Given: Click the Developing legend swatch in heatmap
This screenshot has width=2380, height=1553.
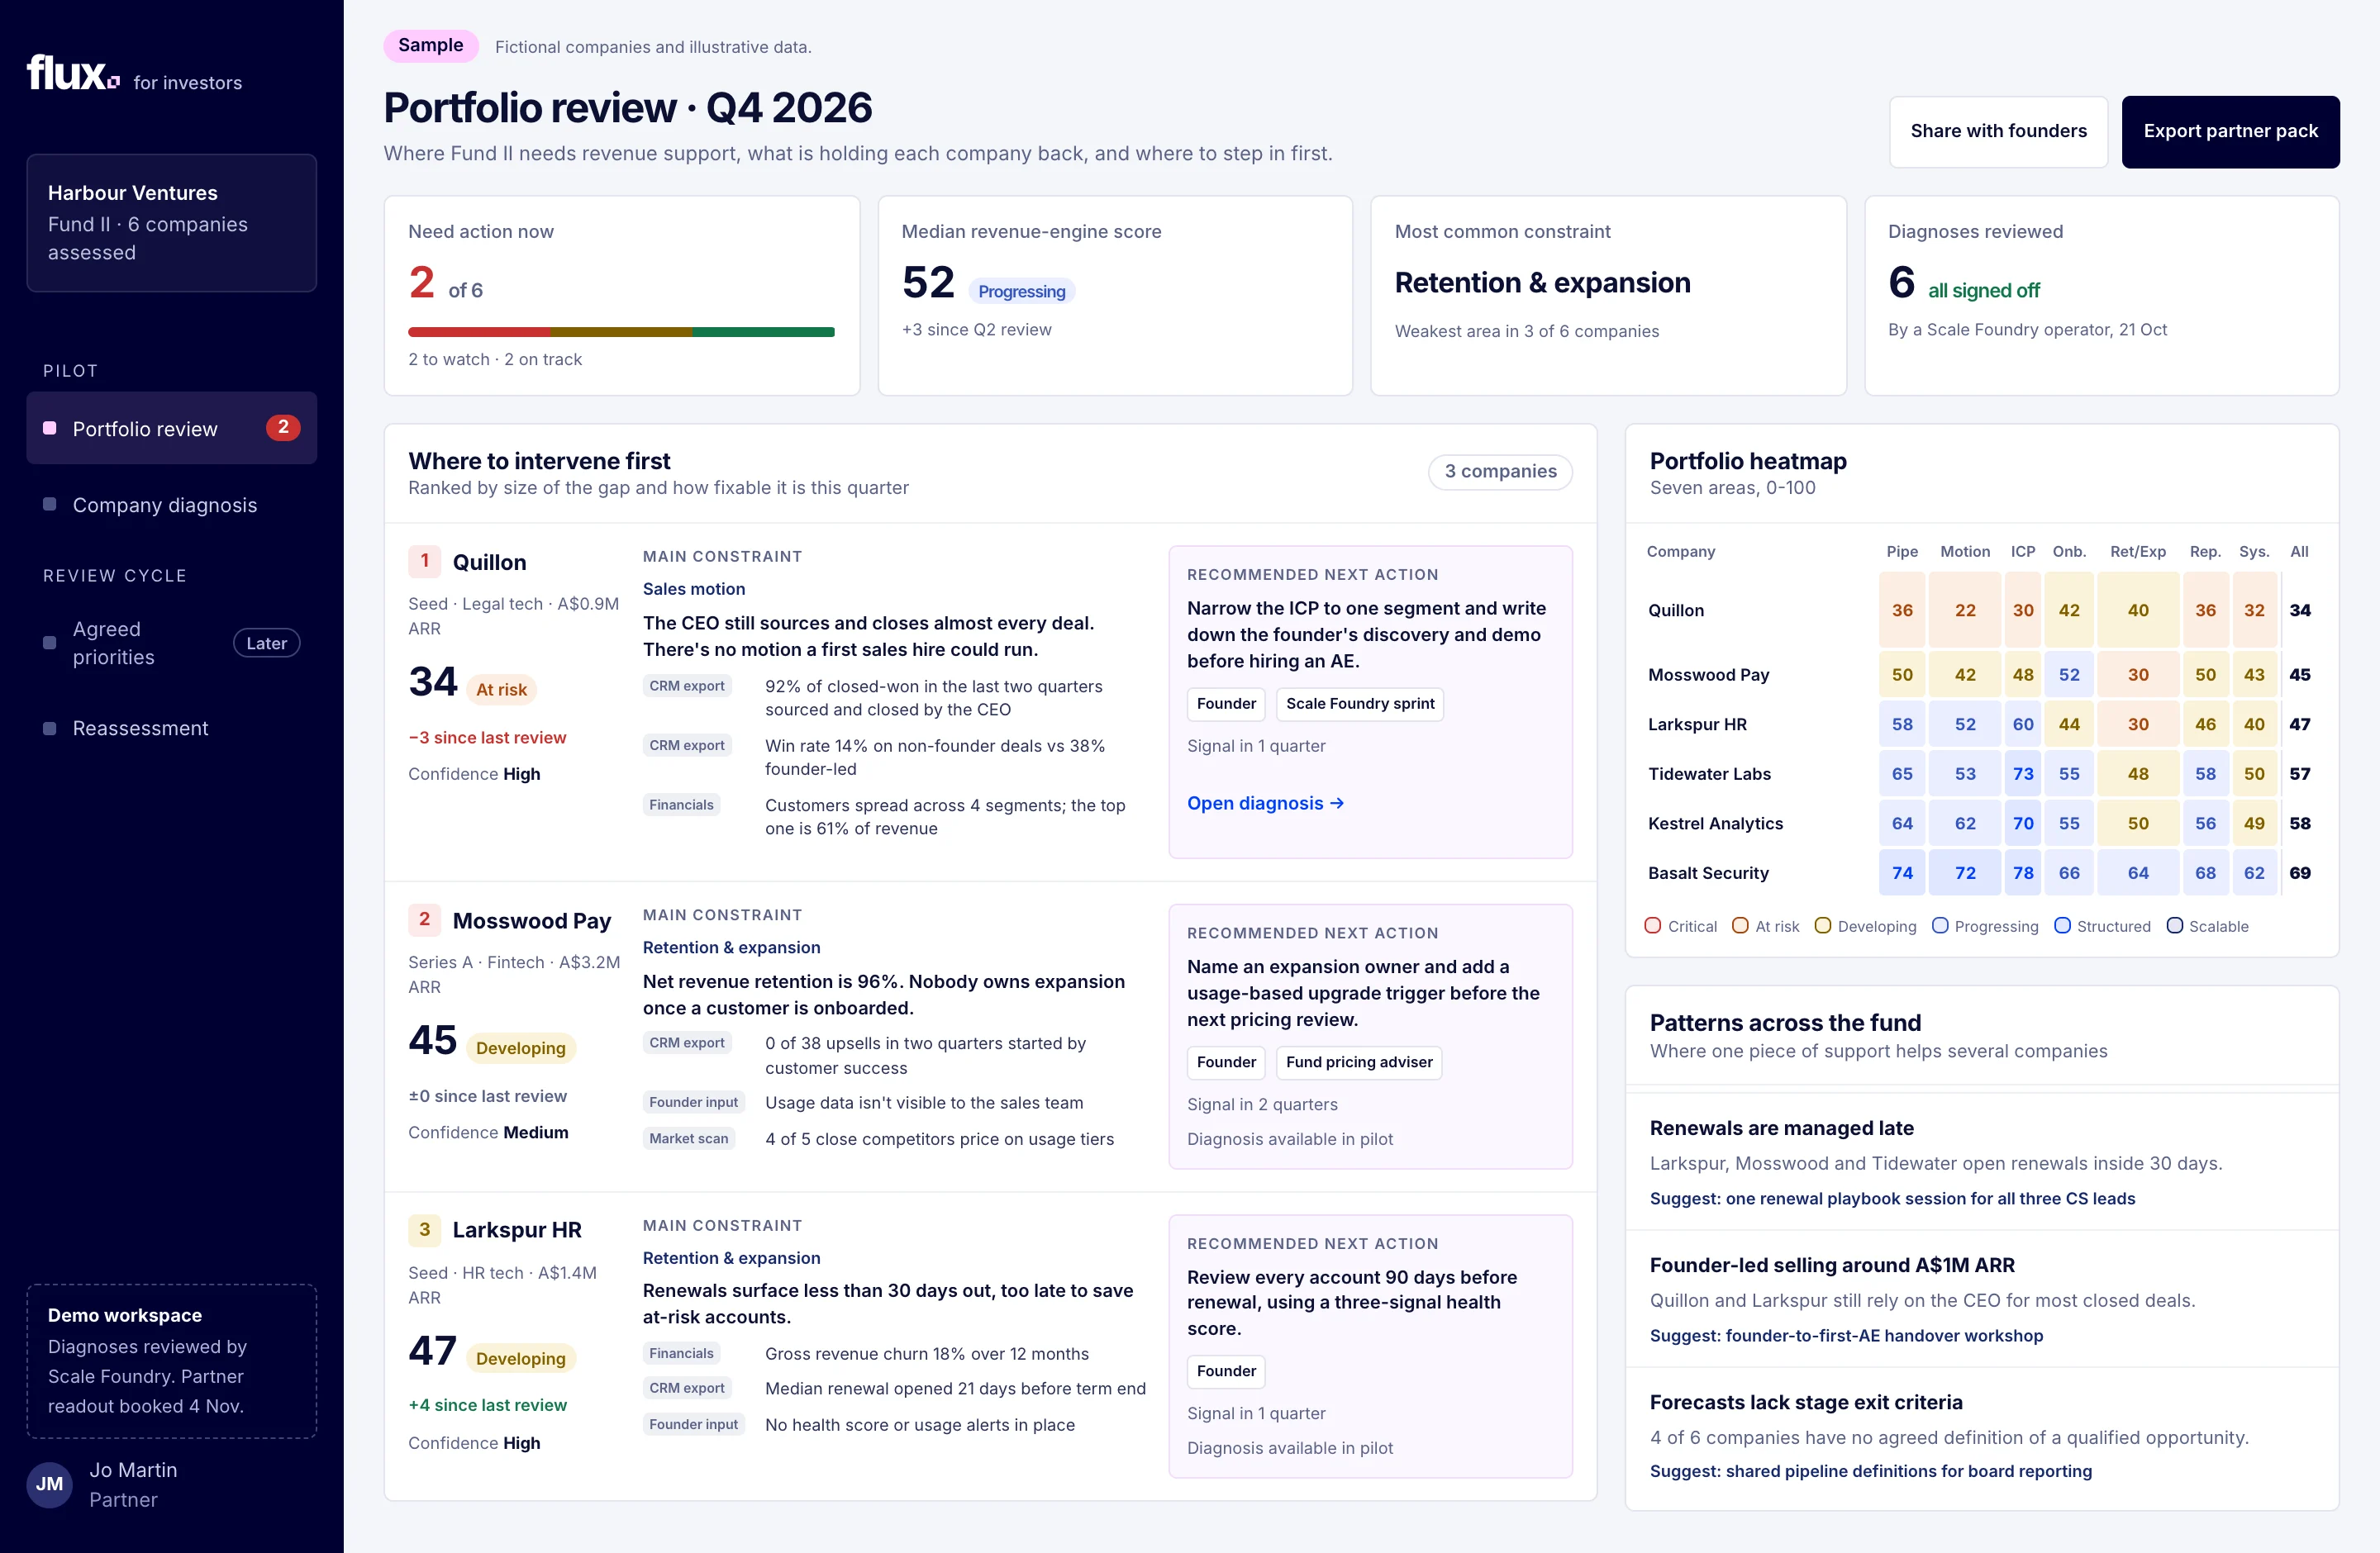Looking at the screenshot, I should [x=1823, y=925].
